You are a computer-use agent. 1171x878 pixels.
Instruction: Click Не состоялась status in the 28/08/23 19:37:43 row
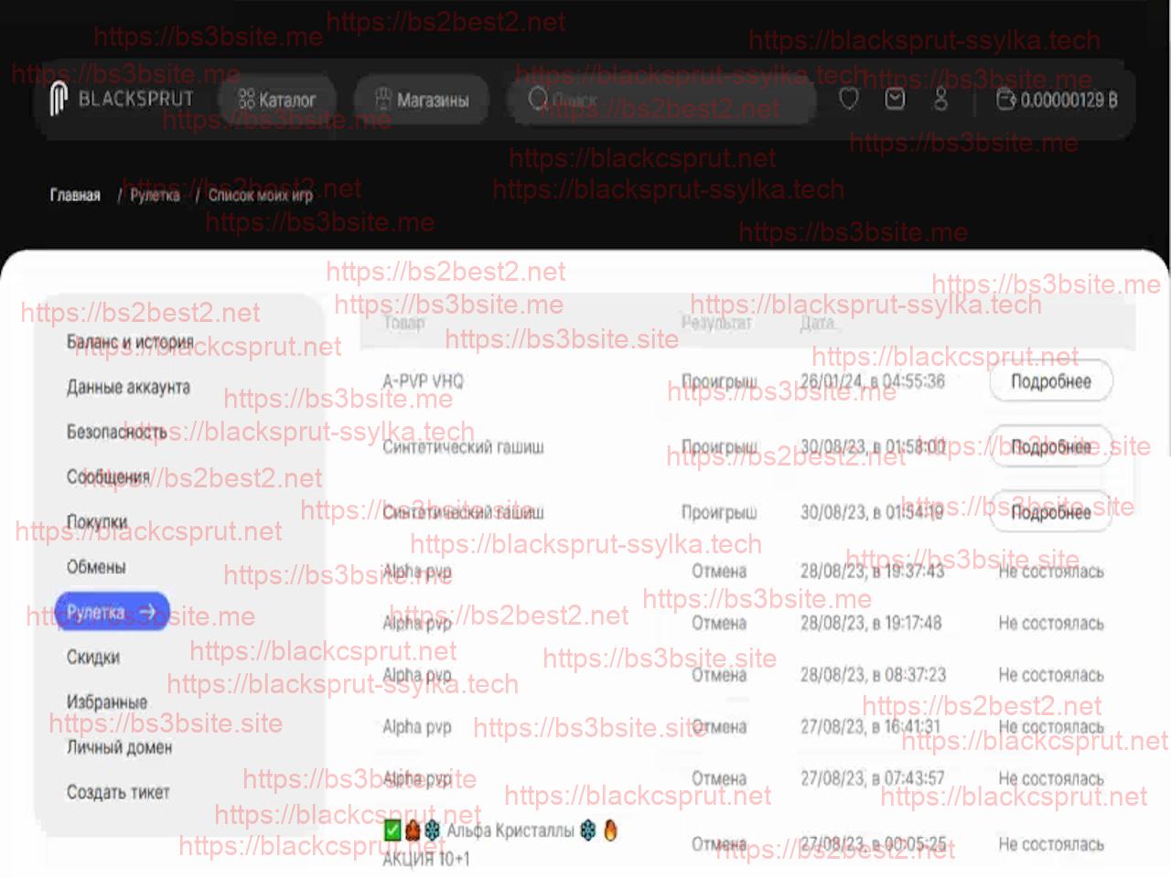tap(1051, 572)
